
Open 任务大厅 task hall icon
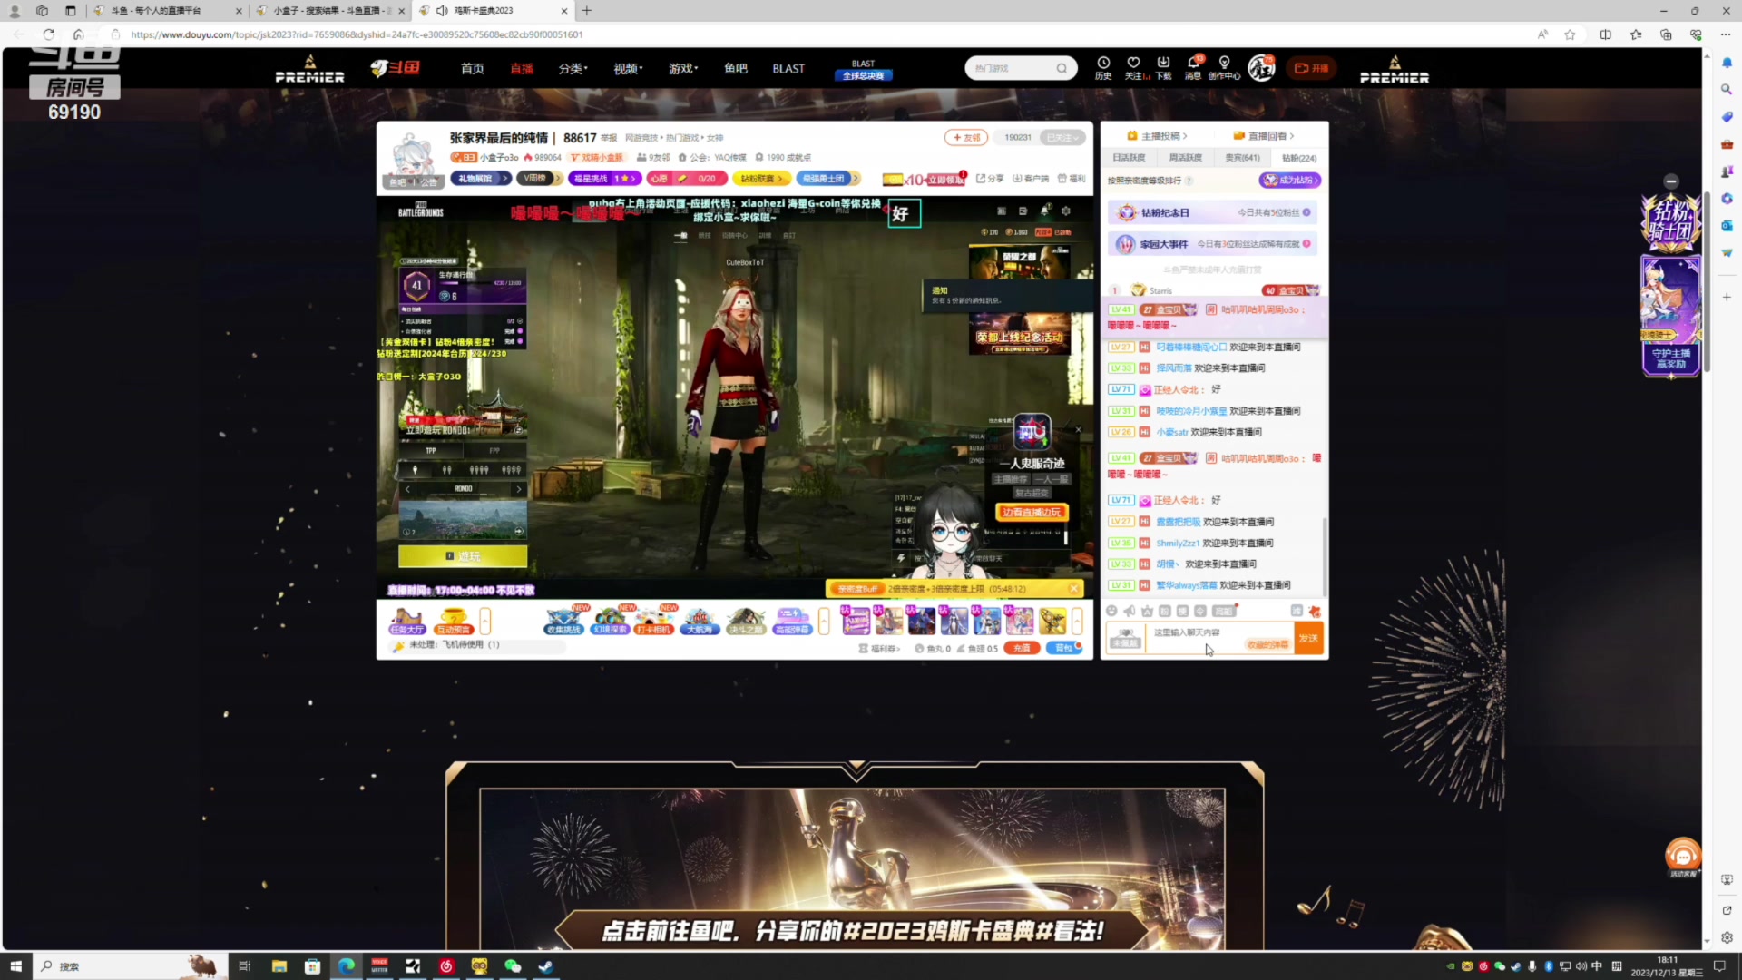tap(406, 622)
